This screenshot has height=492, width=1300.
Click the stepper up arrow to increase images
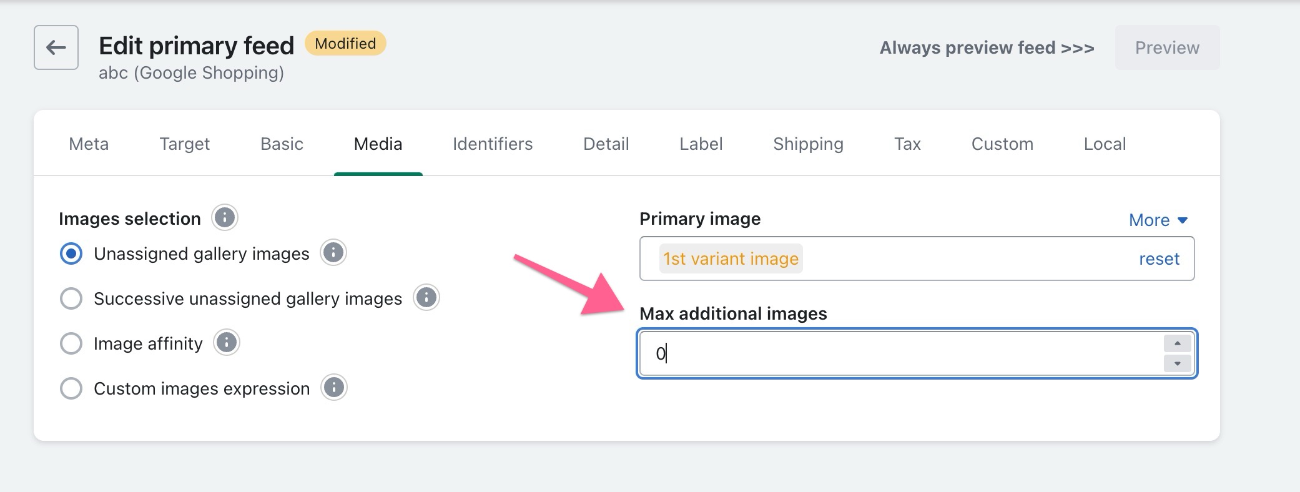click(1176, 342)
